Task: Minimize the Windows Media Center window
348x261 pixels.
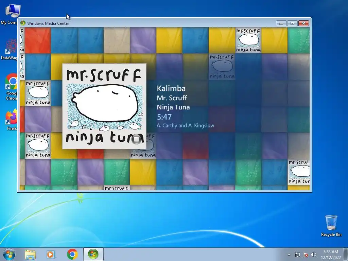Action: click(281, 23)
